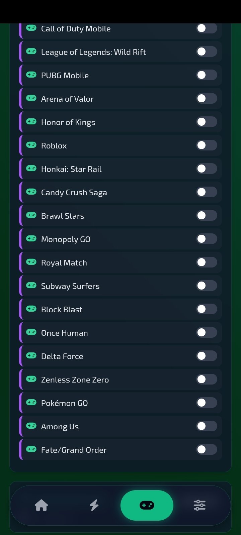Enable the Honor of Kings toggle
Image resolution: width=241 pixels, height=535 pixels.
tap(207, 122)
